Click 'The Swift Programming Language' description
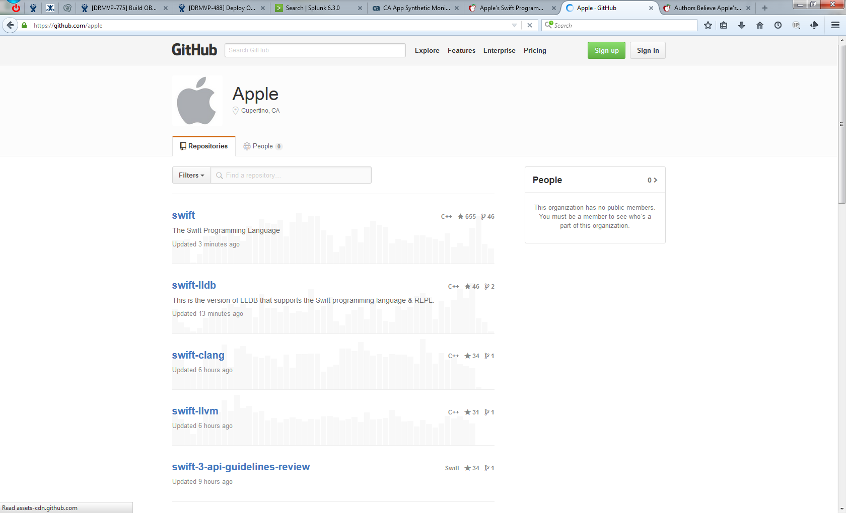The width and height of the screenshot is (846, 513). tap(226, 230)
